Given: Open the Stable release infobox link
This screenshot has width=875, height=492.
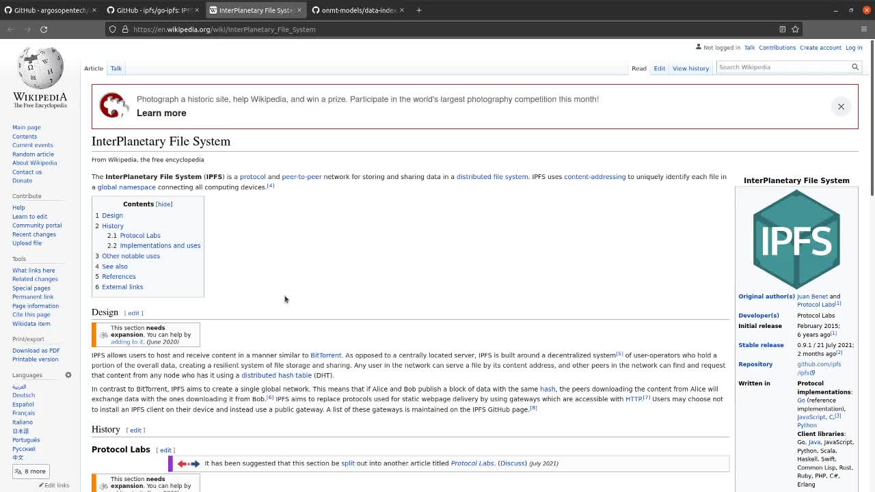Looking at the screenshot, I should tap(761, 345).
